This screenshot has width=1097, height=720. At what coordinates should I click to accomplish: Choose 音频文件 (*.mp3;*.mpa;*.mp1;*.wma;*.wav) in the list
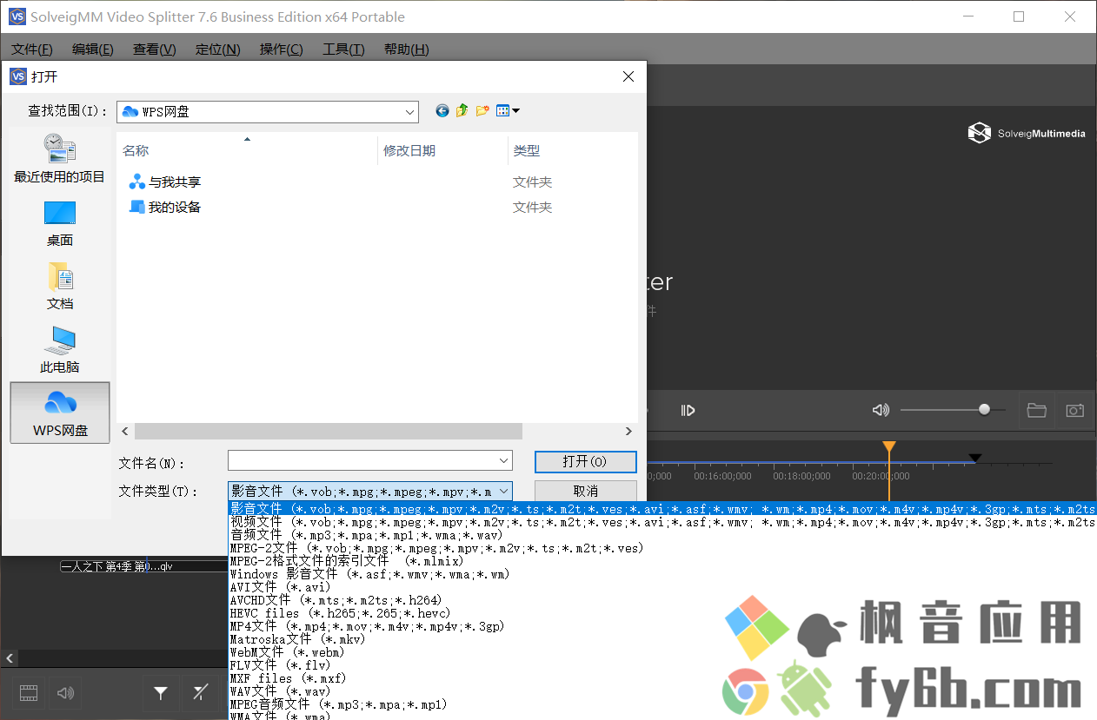pos(662,535)
